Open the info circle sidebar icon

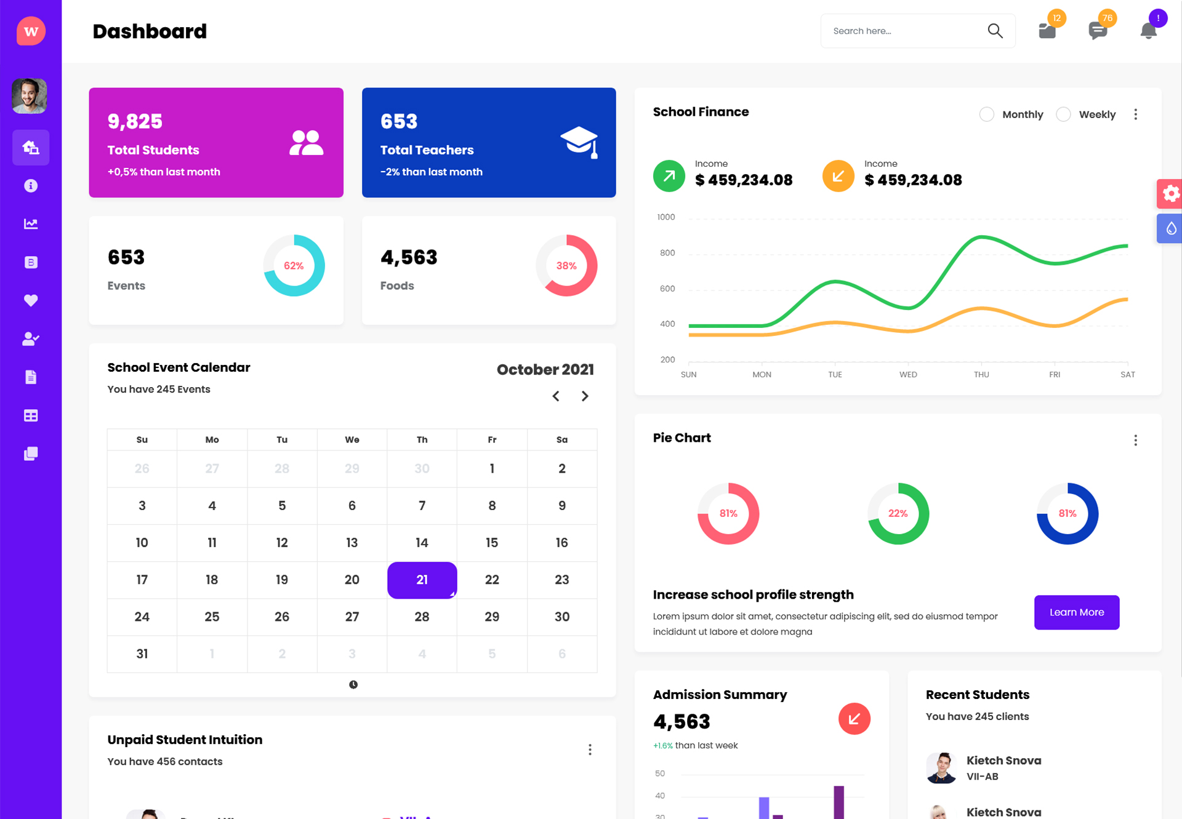(x=31, y=186)
